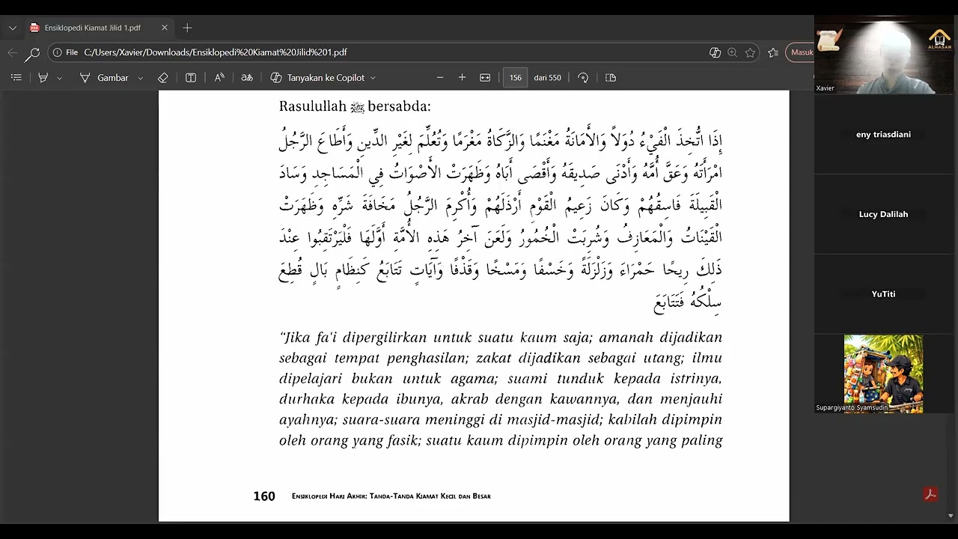Zoom in the PDF with the plus button
This screenshot has height=539, width=958.
462,78
